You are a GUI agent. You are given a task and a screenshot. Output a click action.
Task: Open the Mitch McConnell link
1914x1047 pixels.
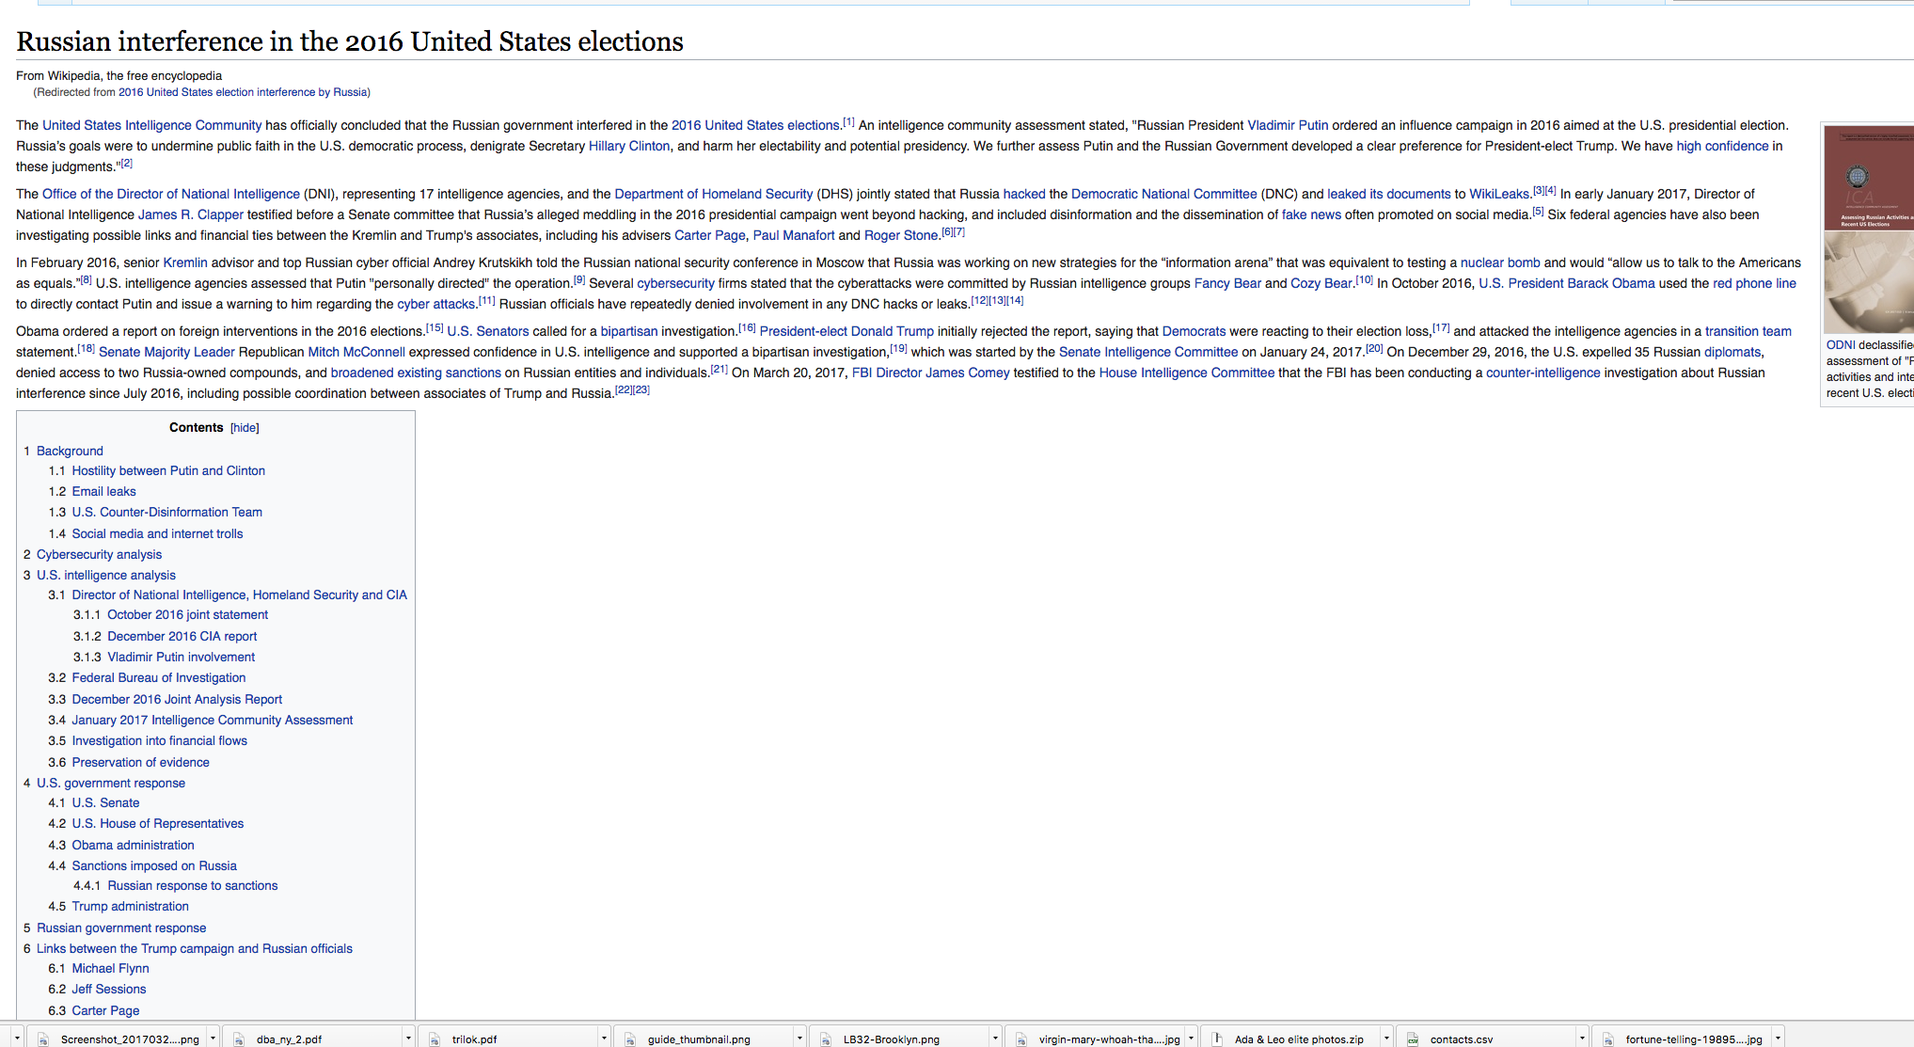click(x=356, y=352)
